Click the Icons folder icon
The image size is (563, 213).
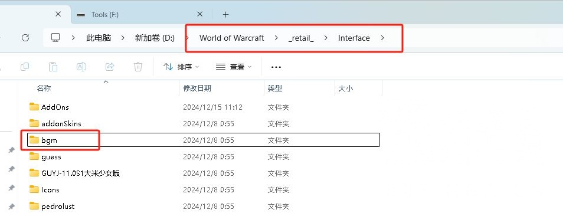34,189
